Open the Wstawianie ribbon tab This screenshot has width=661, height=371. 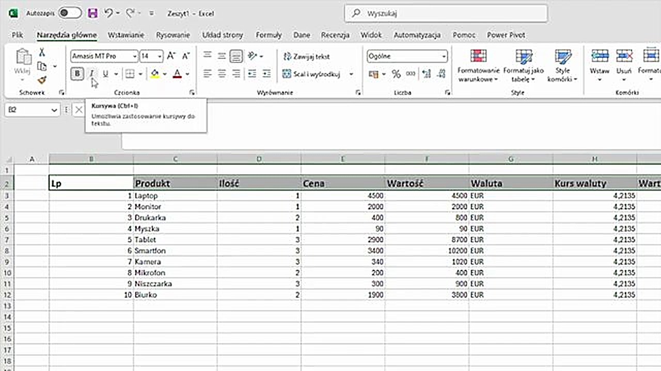pyautogui.click(x=125, y=35)
